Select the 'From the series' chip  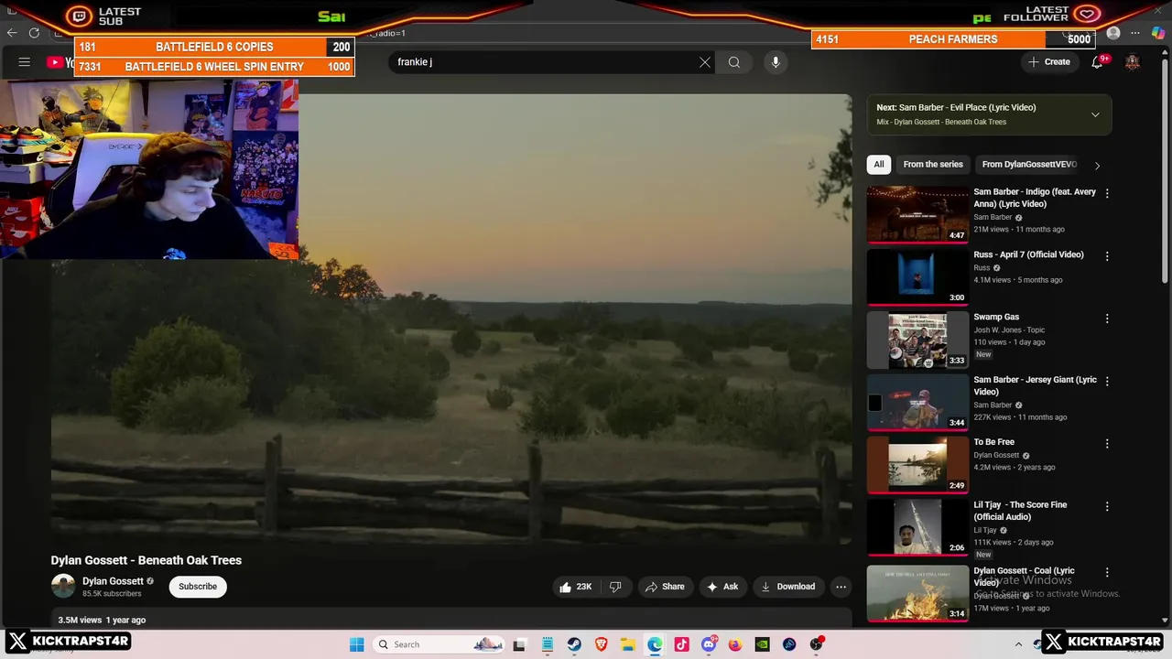[933, 165]
